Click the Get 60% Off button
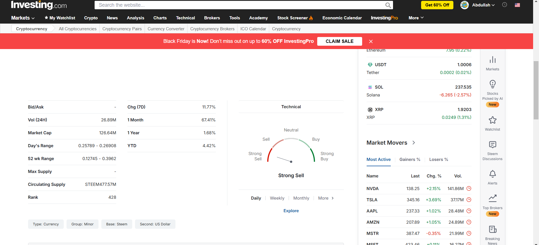 click(437, 5)
